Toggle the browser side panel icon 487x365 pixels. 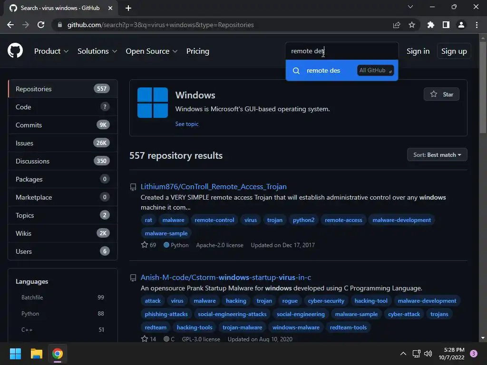(446, 25)
